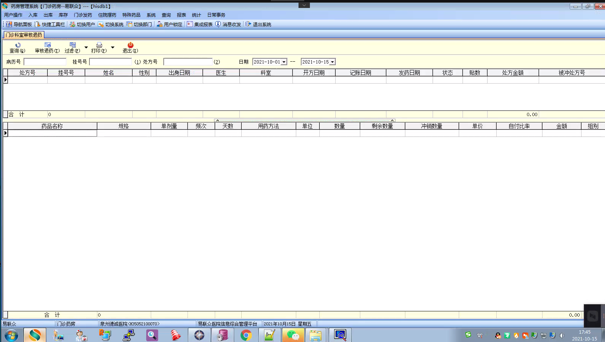Open the 门诊发药 menu
The image size is (605, 342).
[x=83, y=15]
